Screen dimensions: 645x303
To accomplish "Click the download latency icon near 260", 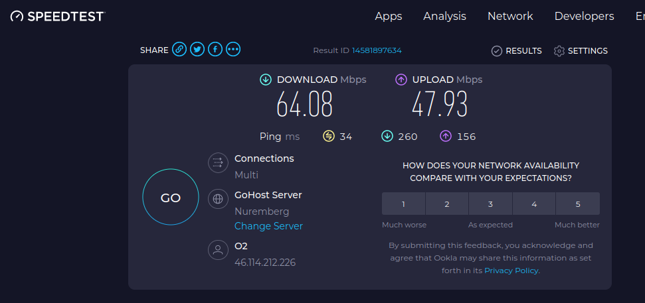I will click(387, 137).
